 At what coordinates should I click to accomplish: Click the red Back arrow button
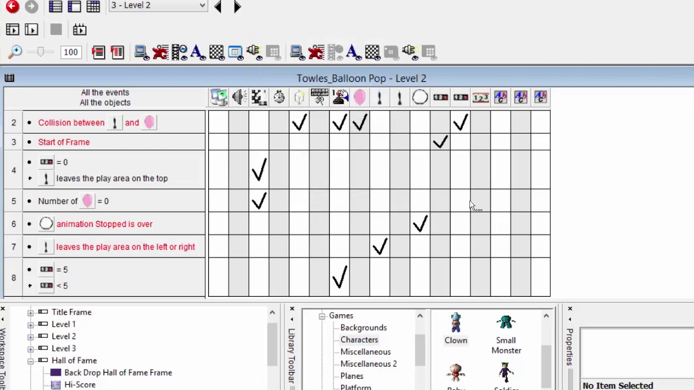click(x=12, y=6)
